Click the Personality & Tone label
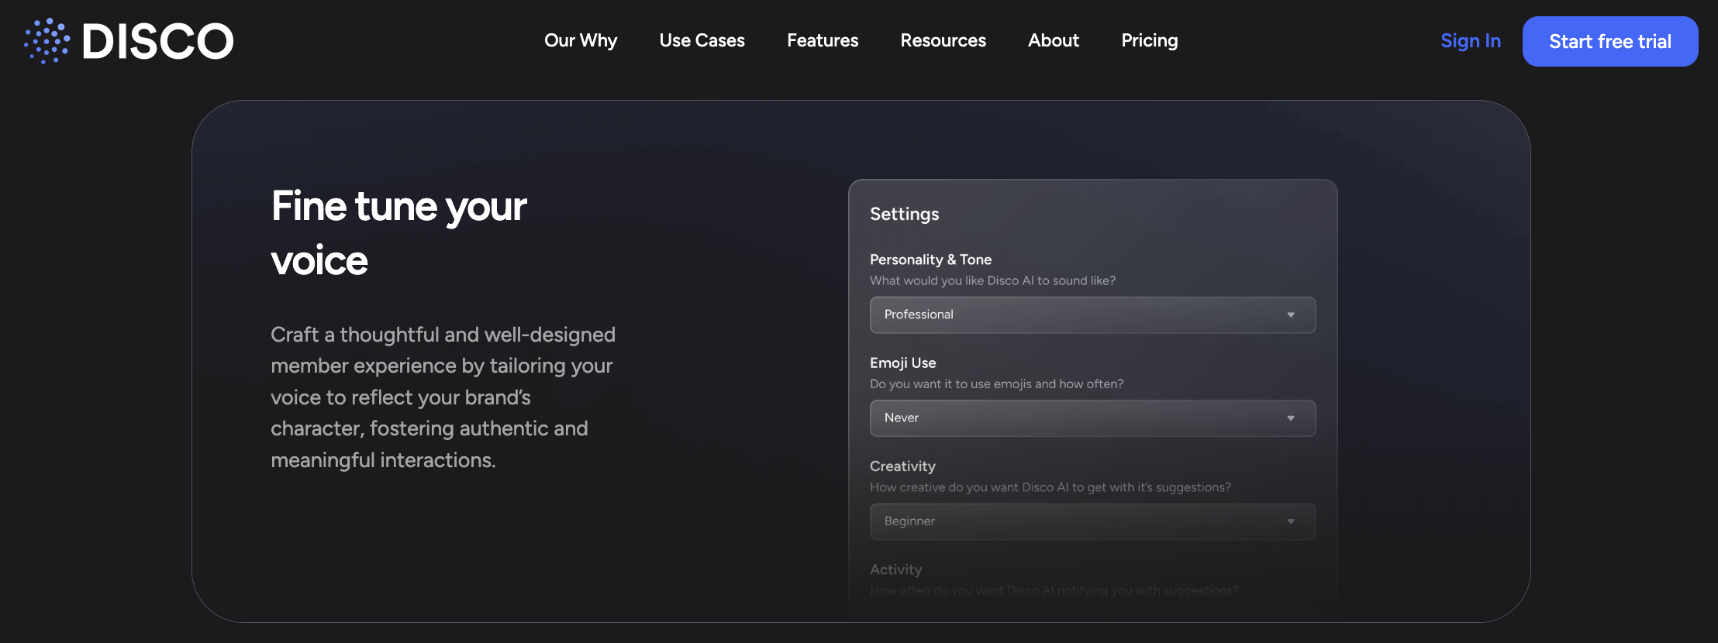Viewport: 1718px width, 643px height. [930, 260]
